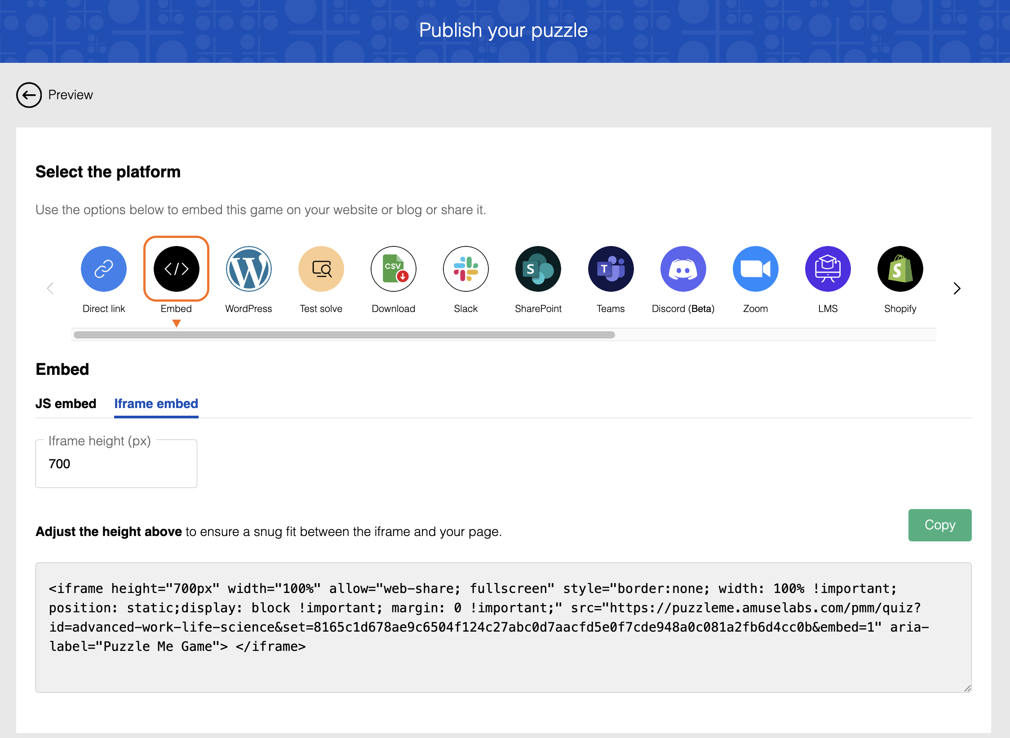Switch to the Iframe embed tab
The width and height of the screenshot is (1010, 738).
click(156, 404)
